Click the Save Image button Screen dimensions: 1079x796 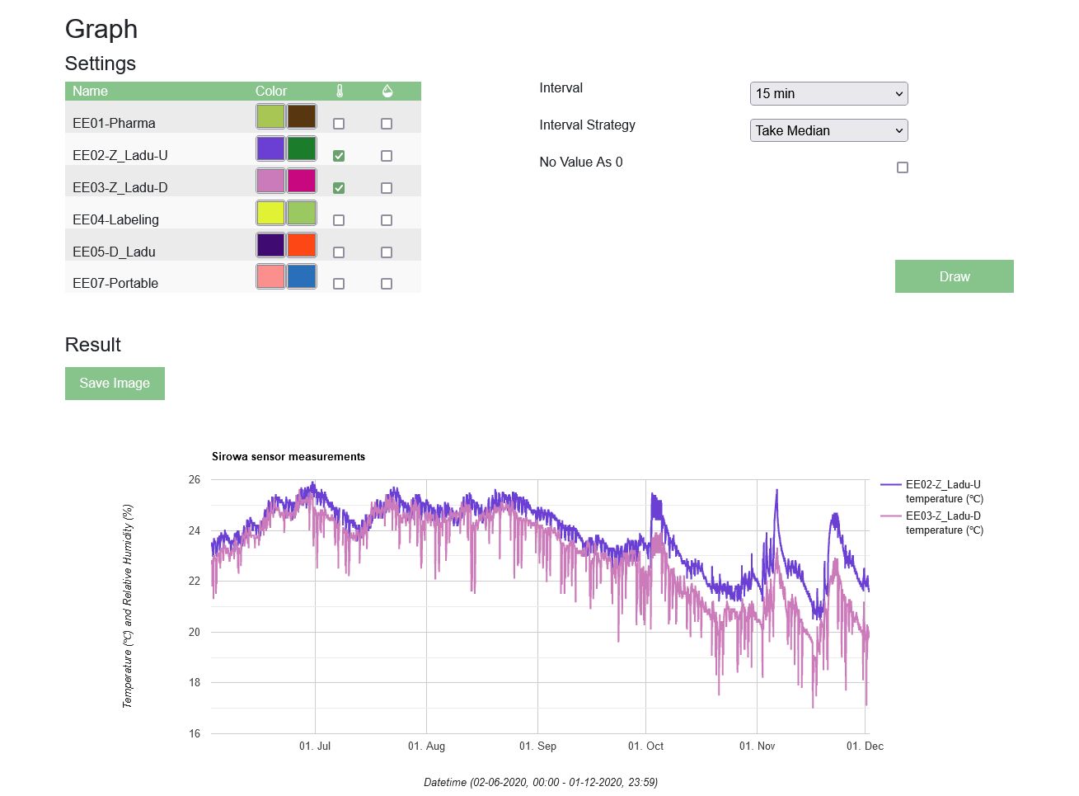pyautogui.click(x=115, y=384)
